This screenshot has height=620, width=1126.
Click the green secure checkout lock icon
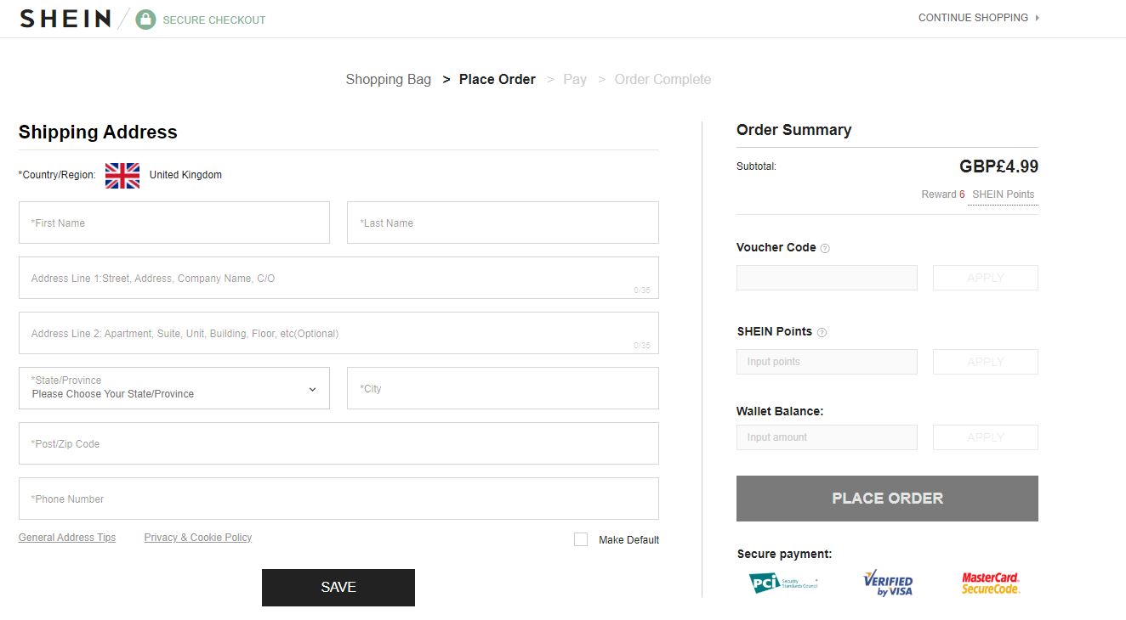146,20
